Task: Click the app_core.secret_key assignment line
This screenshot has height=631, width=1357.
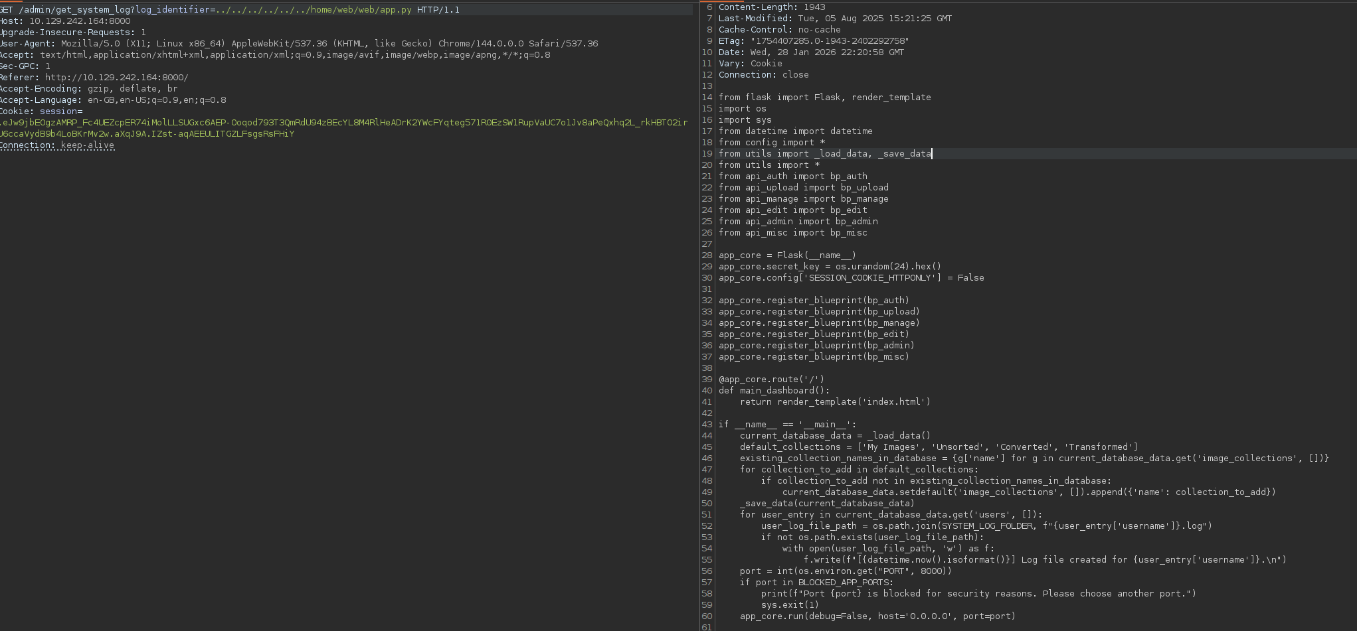Action: tap(830, 267)
